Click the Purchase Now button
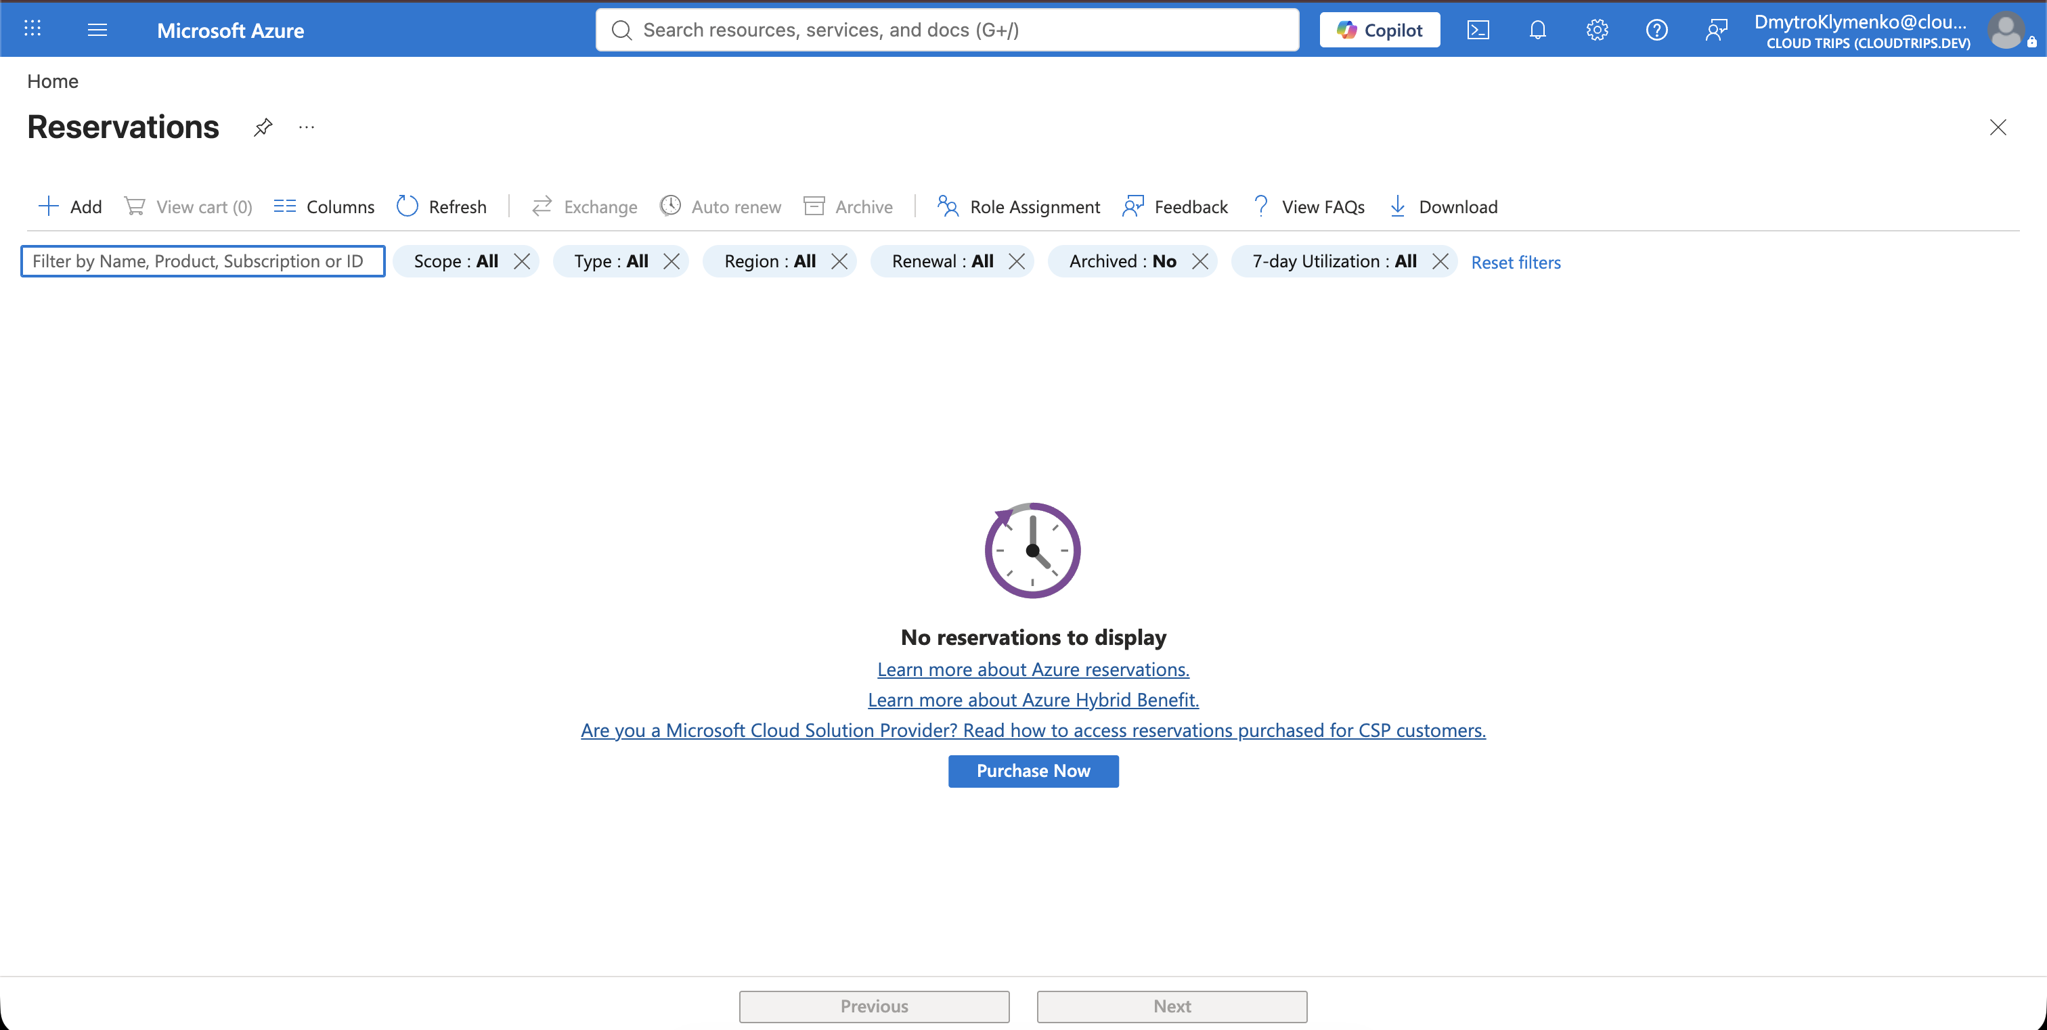 coord(1033,771)
